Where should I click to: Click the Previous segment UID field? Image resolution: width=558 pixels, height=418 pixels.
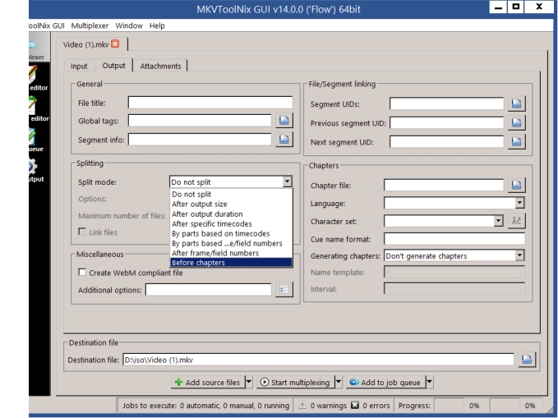446,122
